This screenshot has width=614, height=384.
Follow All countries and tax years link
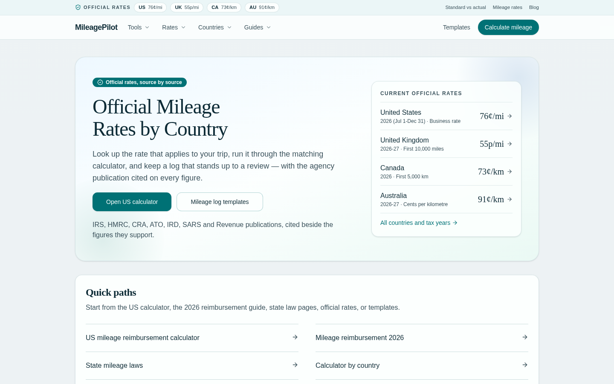point(419,223)
